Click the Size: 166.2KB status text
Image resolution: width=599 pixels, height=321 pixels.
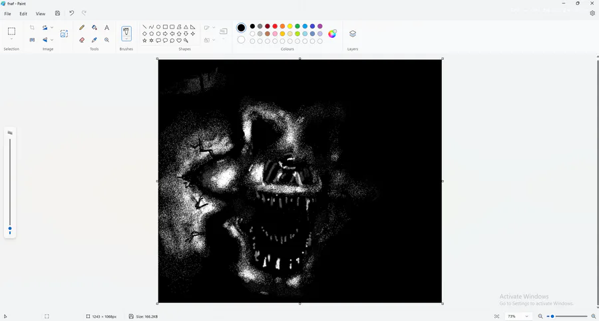coord(146,316)
